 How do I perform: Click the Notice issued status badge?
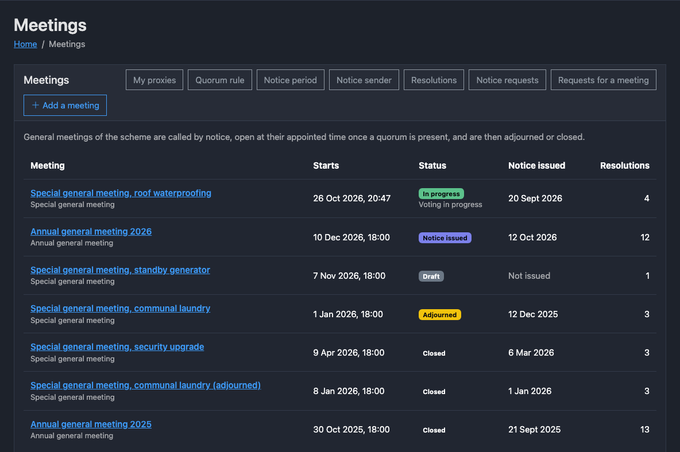pyautogui.click(x=445, y=237)
